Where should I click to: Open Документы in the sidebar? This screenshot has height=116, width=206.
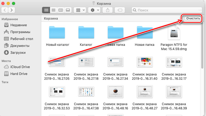click(17, 46)
